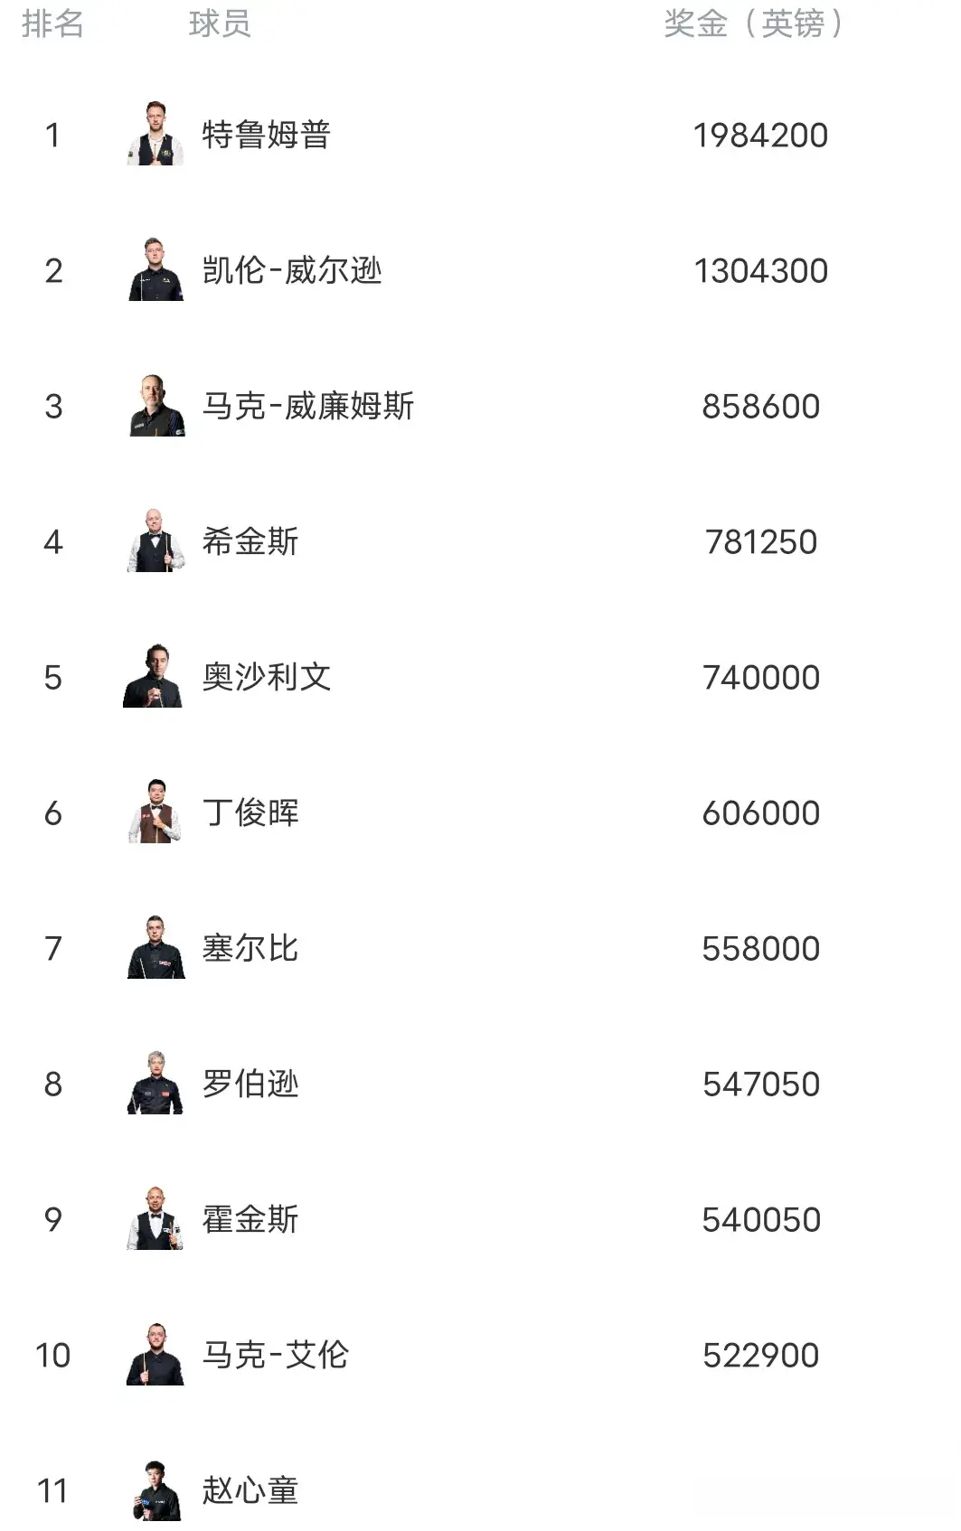Open 马克-艾伦 avatar picture
This screenshot has width=961, height=1531.
click(155, 1354)
